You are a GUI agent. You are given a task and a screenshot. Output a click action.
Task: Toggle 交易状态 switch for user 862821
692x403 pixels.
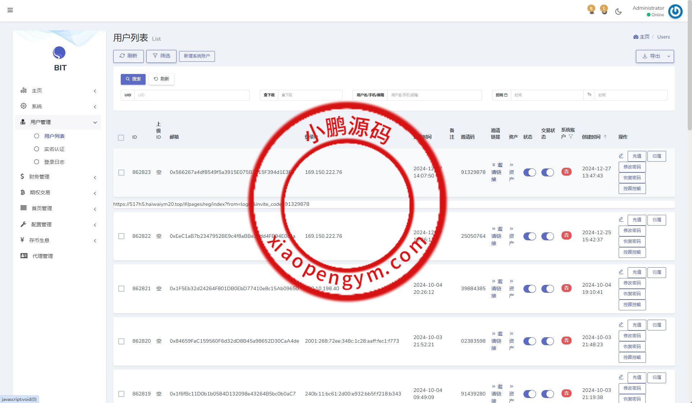tap(547, 289)
